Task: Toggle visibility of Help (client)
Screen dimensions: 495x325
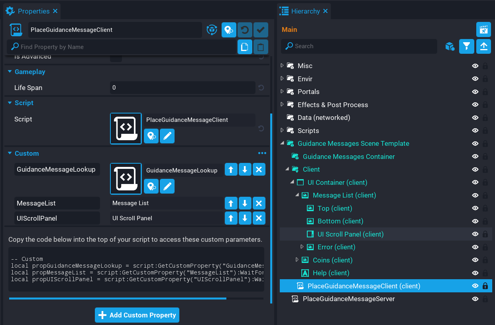Action: [475, 273]
